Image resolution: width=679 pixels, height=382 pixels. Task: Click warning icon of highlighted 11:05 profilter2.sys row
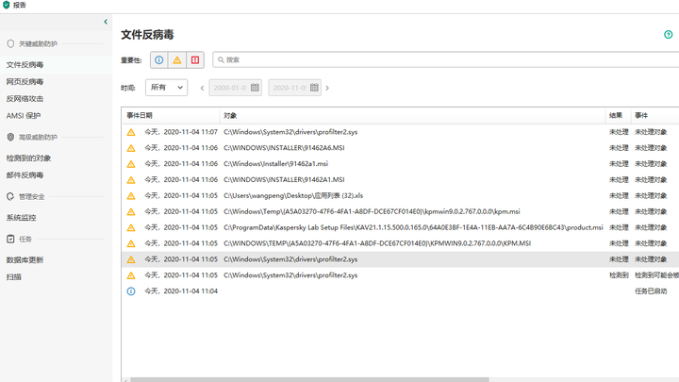click(x=131, y=259)
